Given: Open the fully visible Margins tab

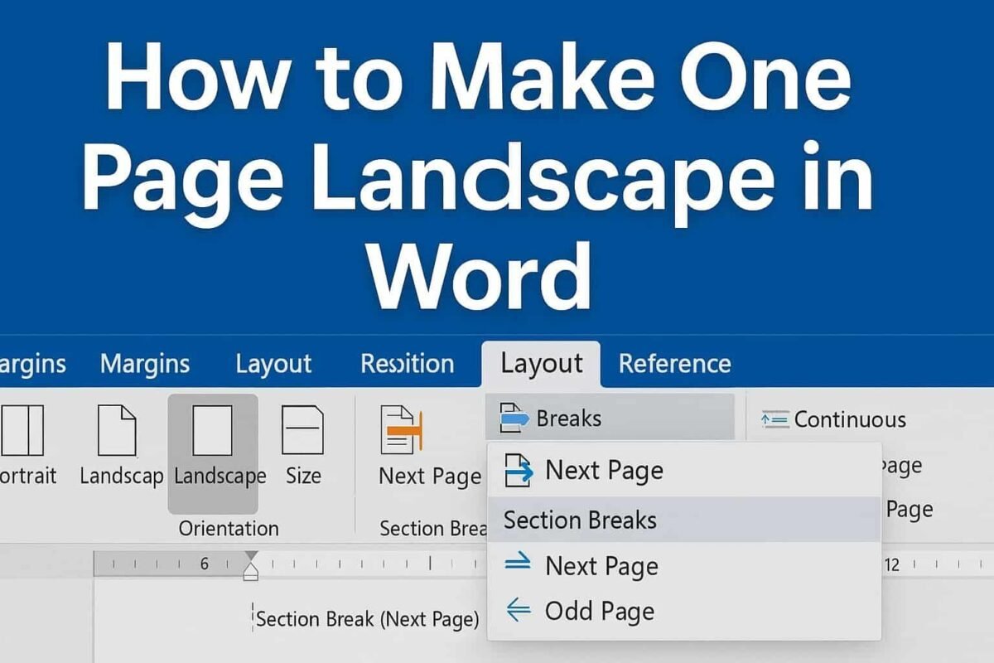Looking at the screenshot, I should point(145,364).
